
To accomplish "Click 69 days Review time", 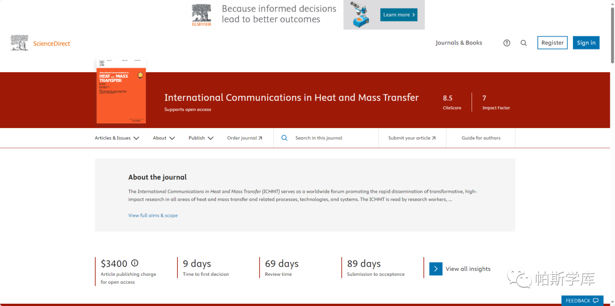I will (282, 268).
